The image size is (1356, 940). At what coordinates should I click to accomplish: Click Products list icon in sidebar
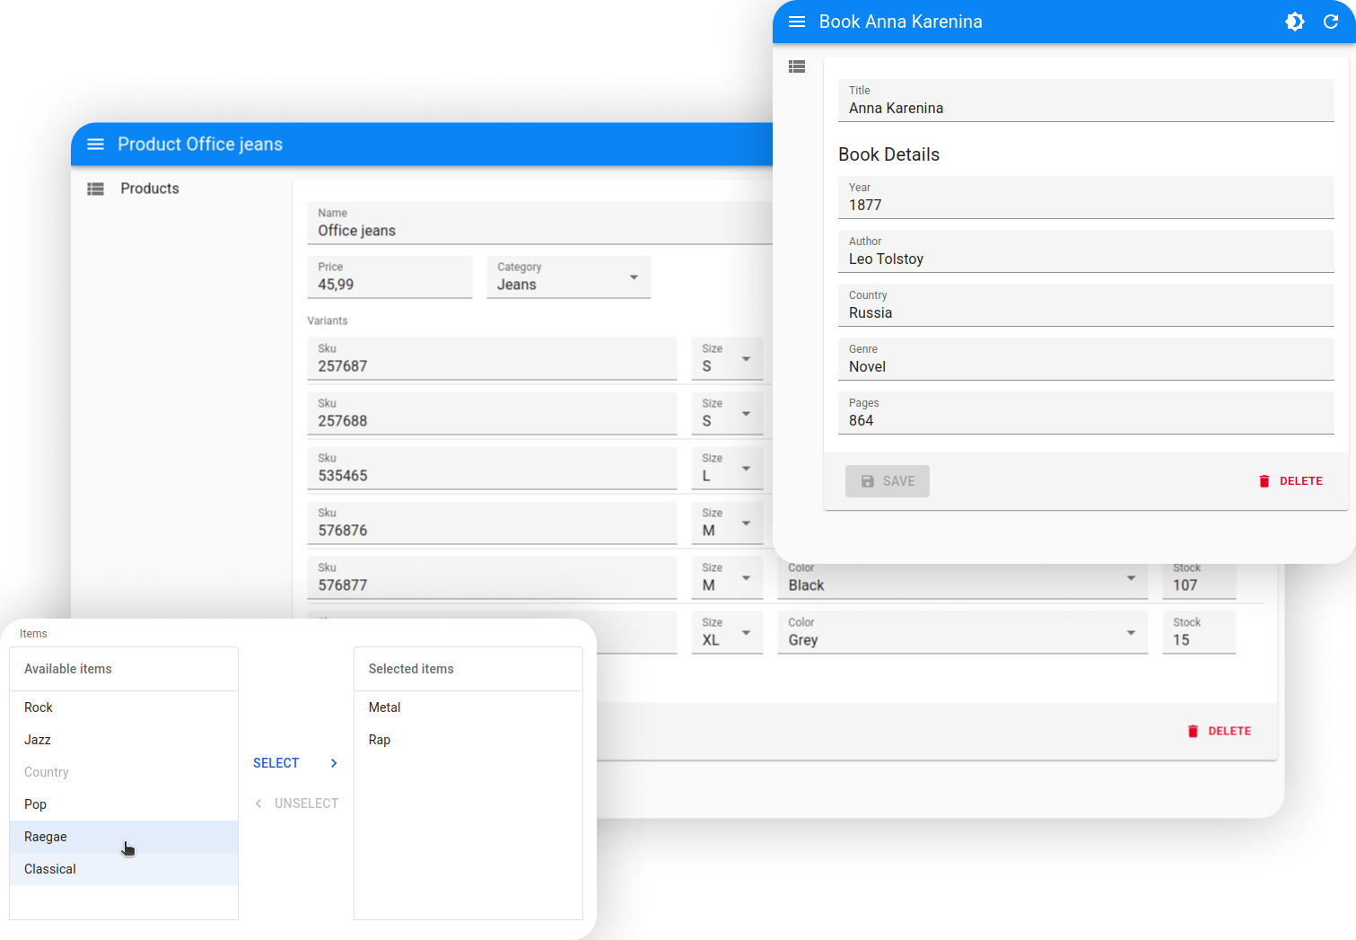95,189
